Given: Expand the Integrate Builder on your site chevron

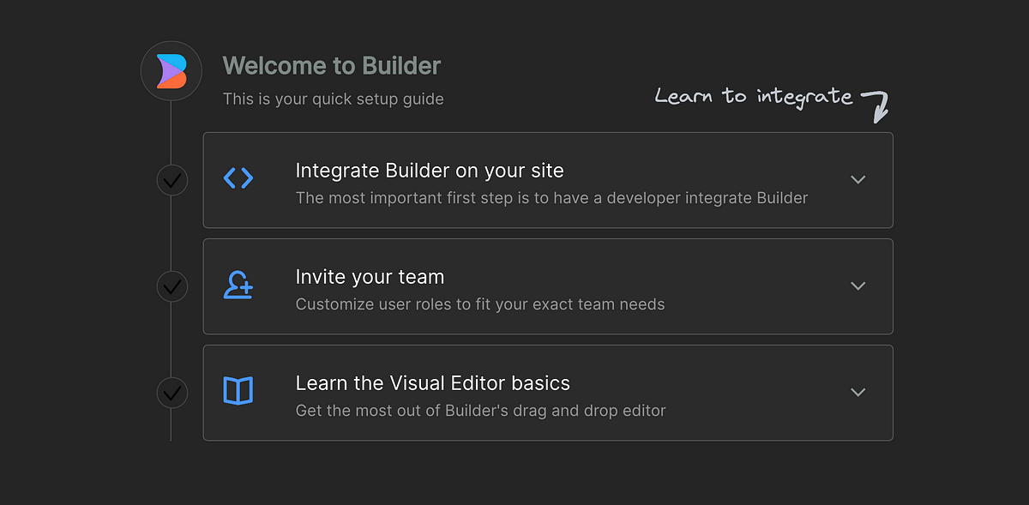Looking at the screenshot, I should [857, 180].
